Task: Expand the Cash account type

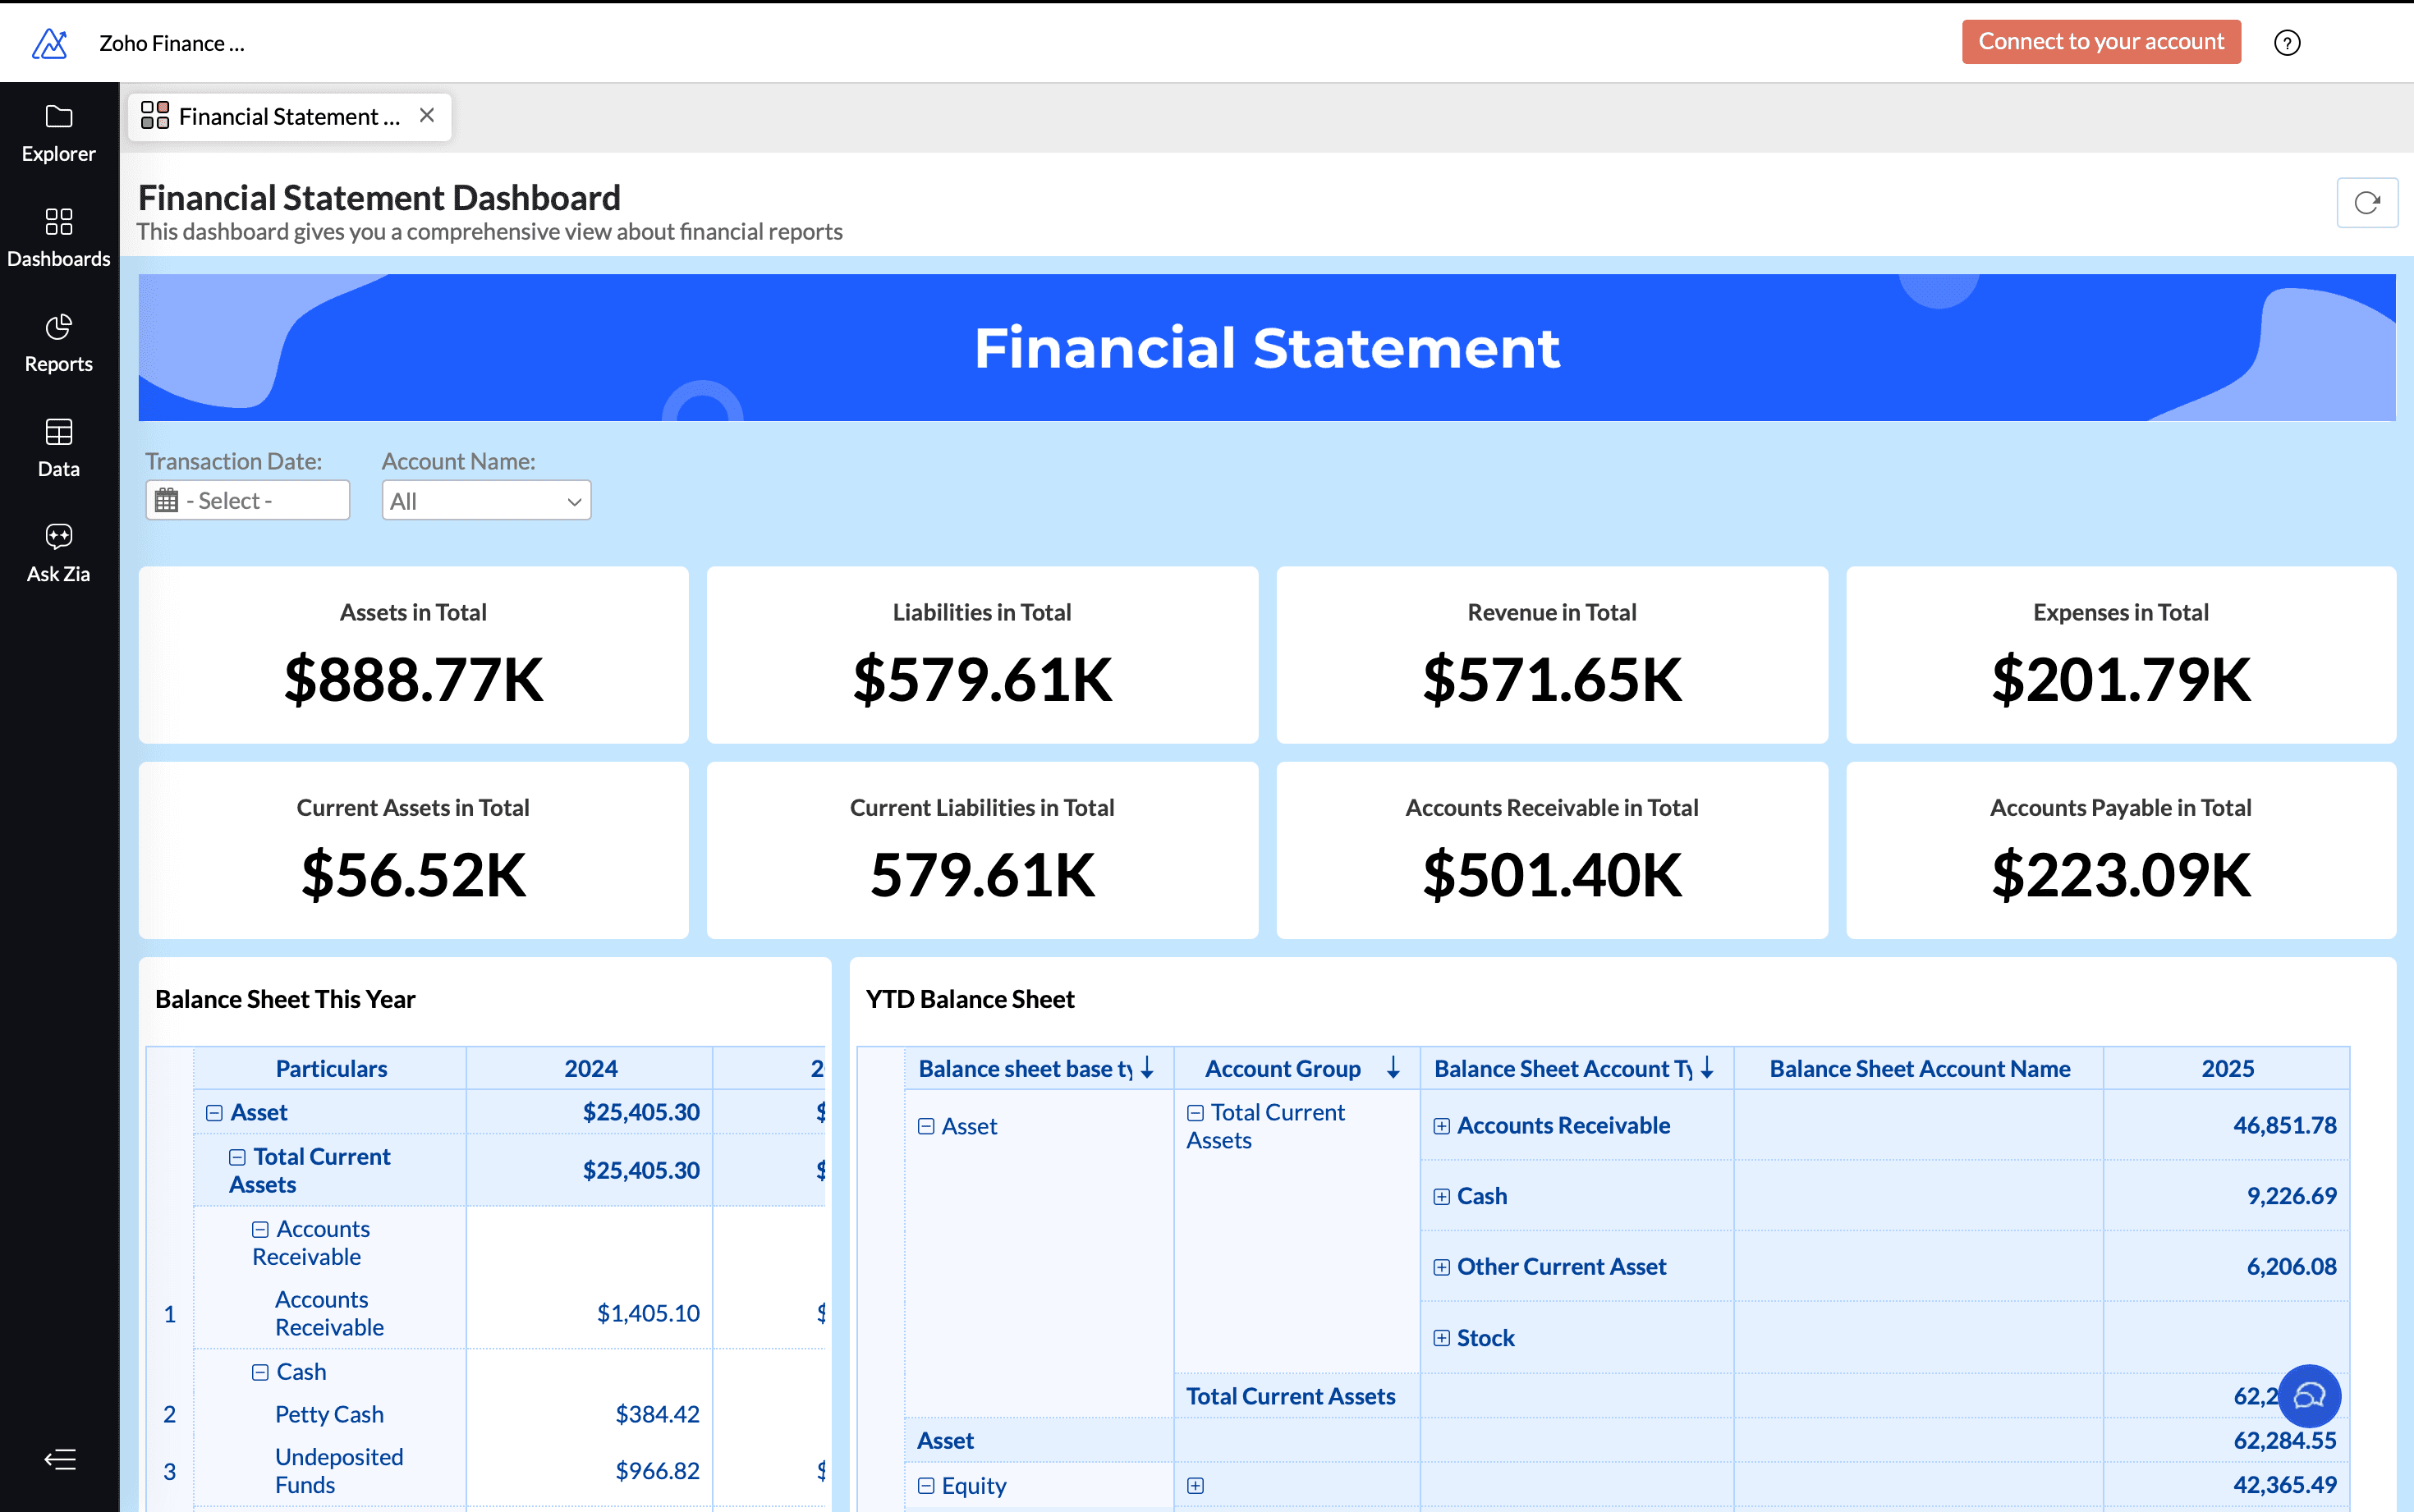Action: [1442, 1195]
